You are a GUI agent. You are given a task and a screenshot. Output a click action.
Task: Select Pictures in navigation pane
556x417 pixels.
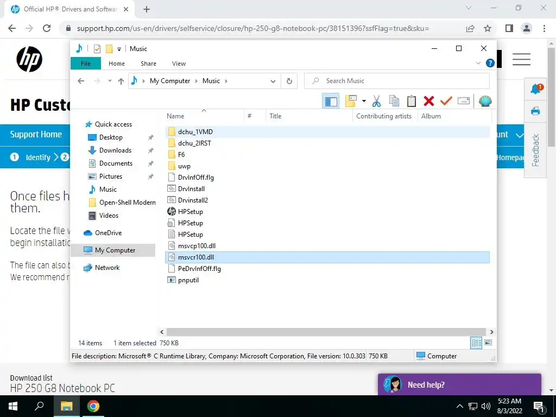pyautogui.click(x=111, y=176)
